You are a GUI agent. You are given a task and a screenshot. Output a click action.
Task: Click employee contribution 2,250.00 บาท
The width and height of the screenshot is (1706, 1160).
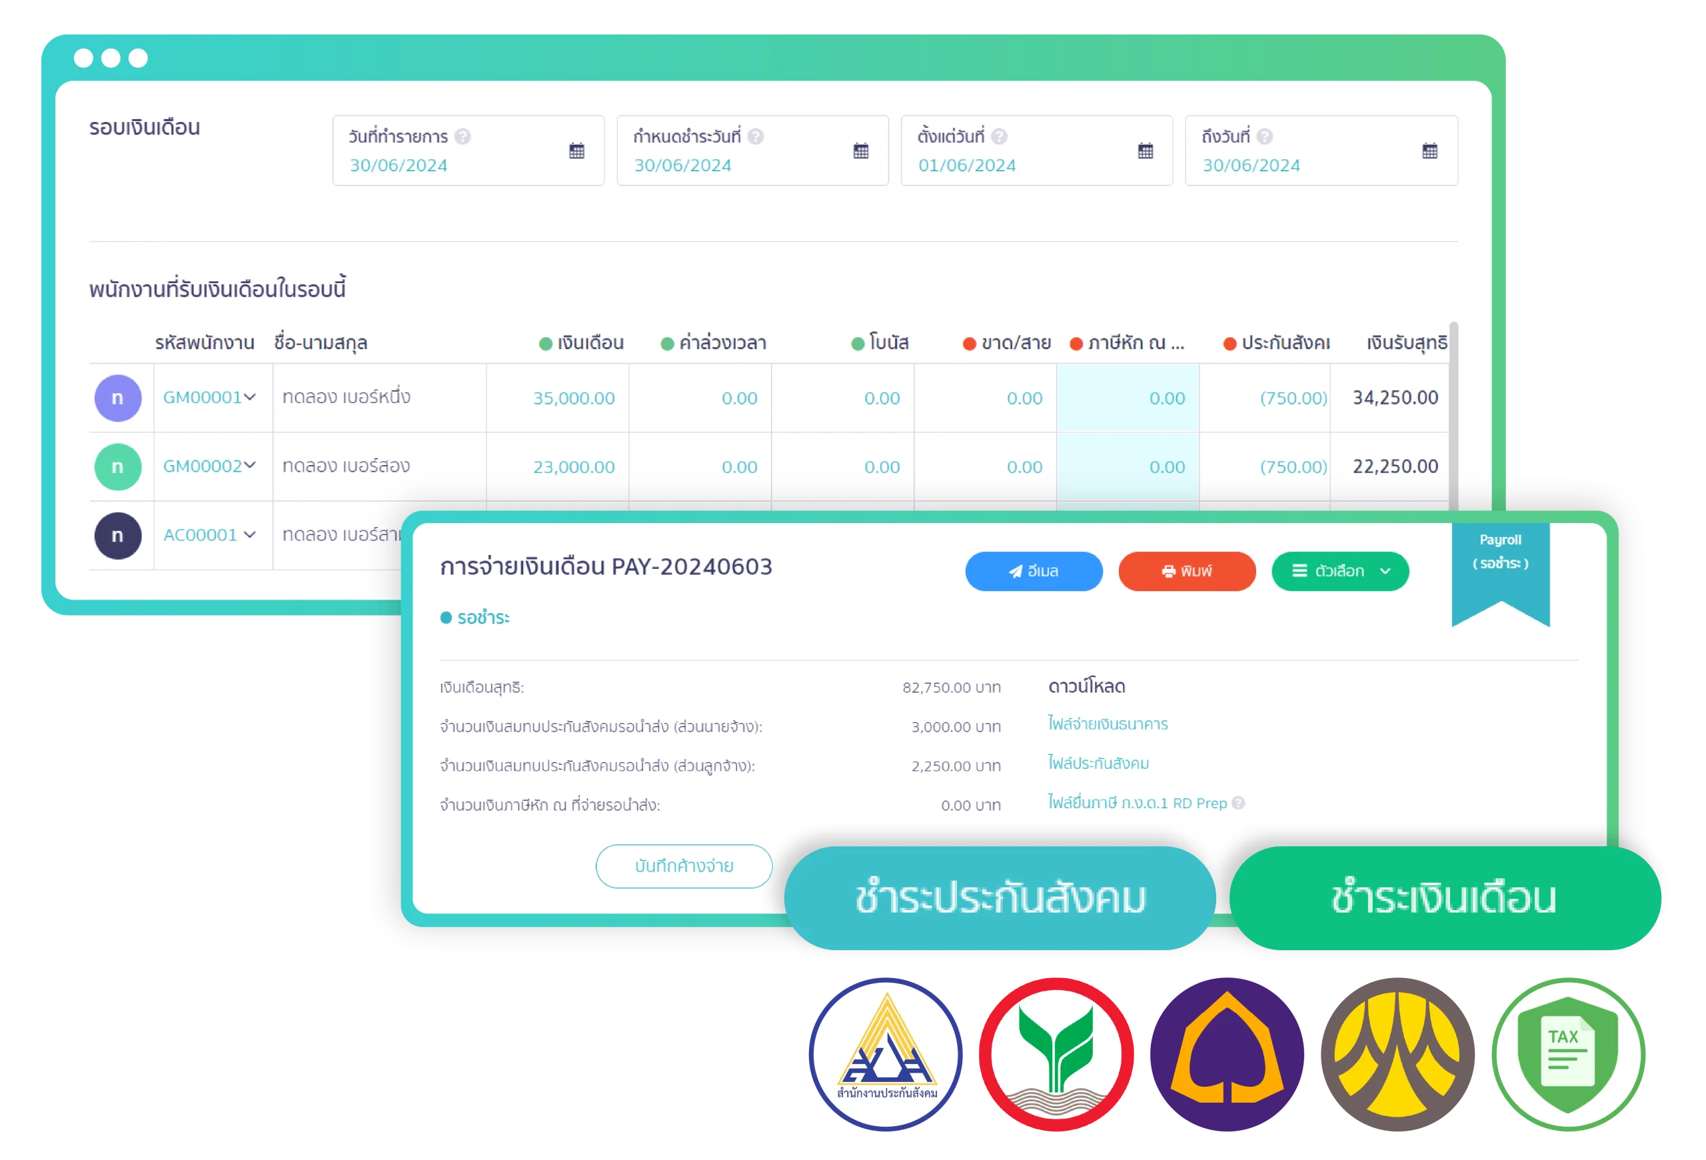click(x=956, y=766)
